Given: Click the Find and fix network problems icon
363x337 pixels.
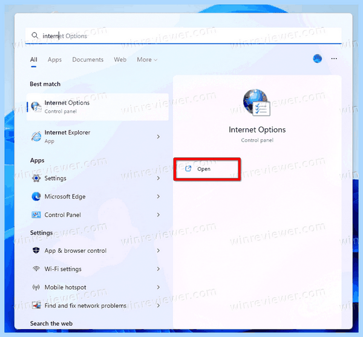Looking at the screenshot, I should tap(36, 306).
